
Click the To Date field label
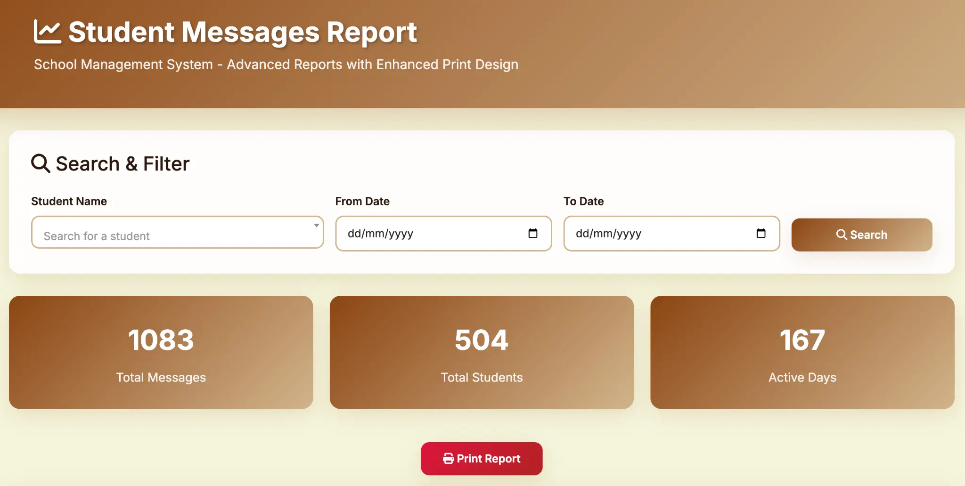[583, 202]
